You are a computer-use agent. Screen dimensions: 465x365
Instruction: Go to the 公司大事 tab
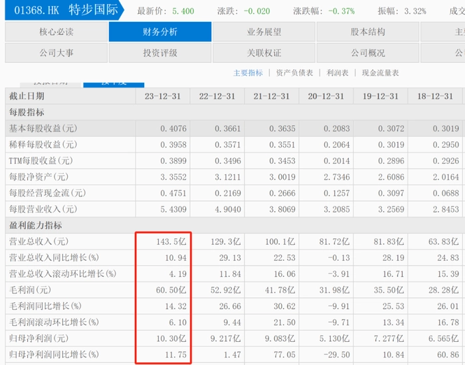click(56, 53)
